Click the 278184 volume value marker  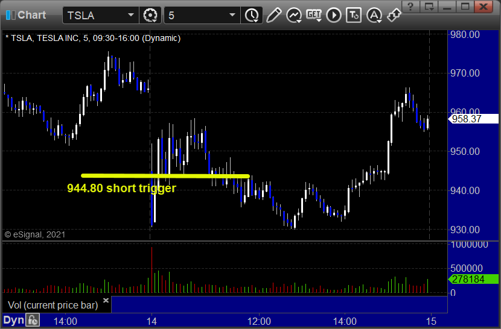pyautogui.click(x=473, y=279)
